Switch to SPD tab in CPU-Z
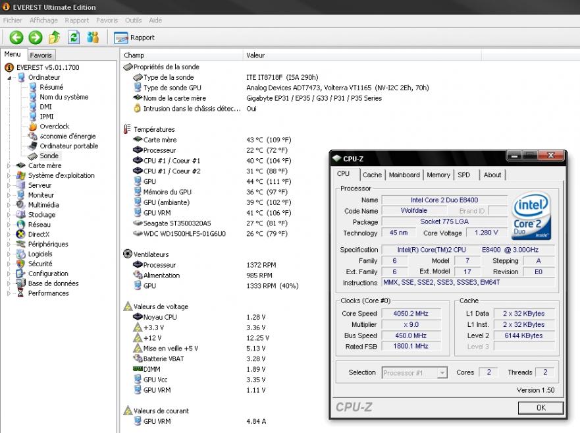The image size is (580, 433). 464,175
